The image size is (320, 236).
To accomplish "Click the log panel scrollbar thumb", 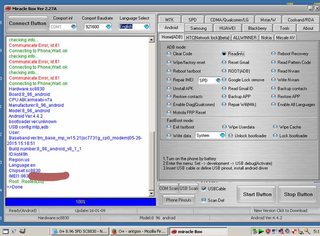I will pyautogui.click(x=152, y=161).
